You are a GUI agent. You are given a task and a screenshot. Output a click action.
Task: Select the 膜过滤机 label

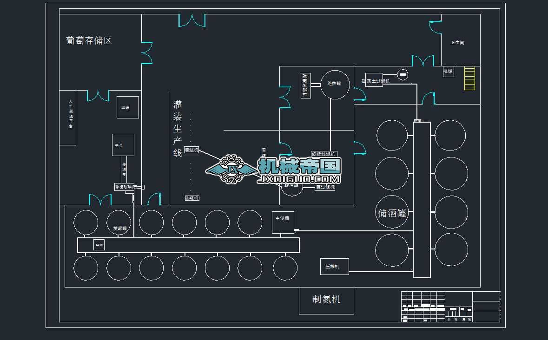pos(325,188)
